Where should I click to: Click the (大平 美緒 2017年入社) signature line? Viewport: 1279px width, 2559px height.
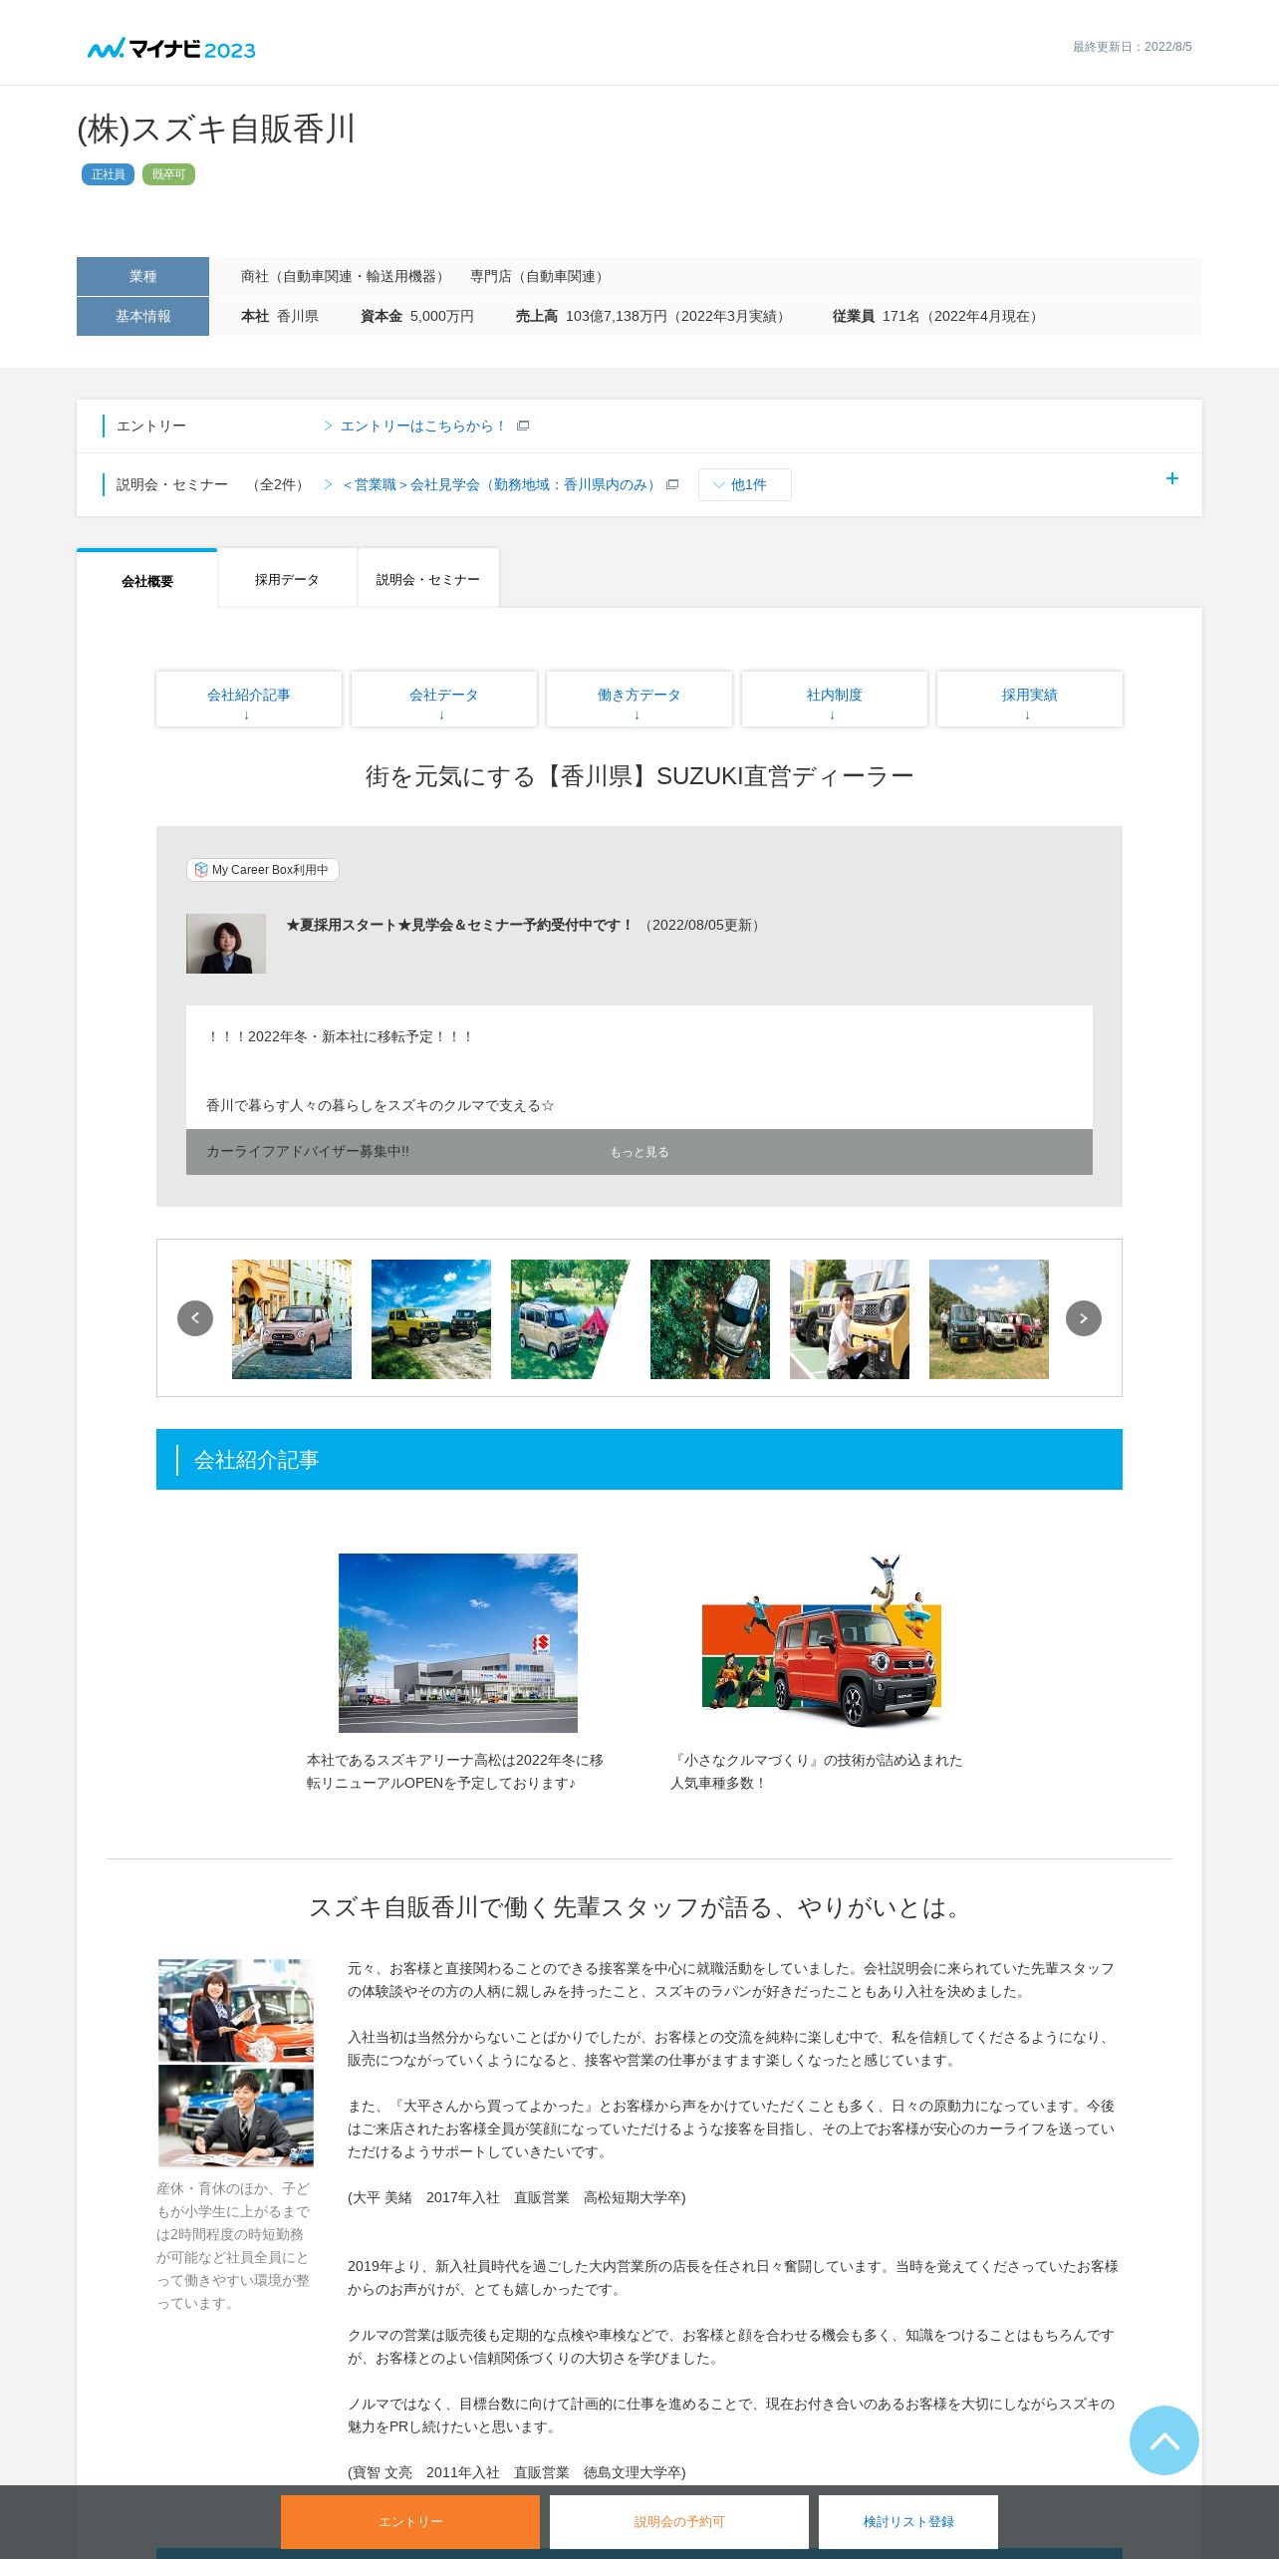point(516,2197)
